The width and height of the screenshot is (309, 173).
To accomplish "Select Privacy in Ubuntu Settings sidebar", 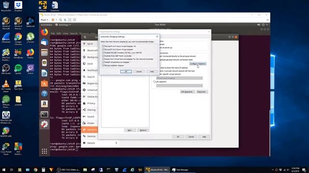I will click(90, 103).
